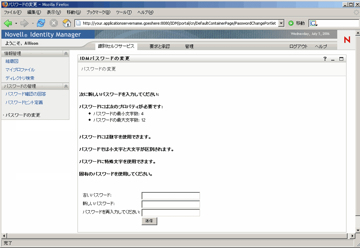This screenshot has height=248, width=360.
Task: Click the vertical scrollbar down arrow
Action: [358, 230]
